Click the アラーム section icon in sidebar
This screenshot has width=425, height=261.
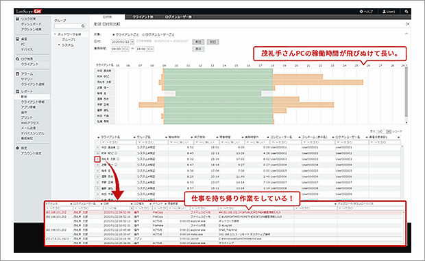[17, 74]
